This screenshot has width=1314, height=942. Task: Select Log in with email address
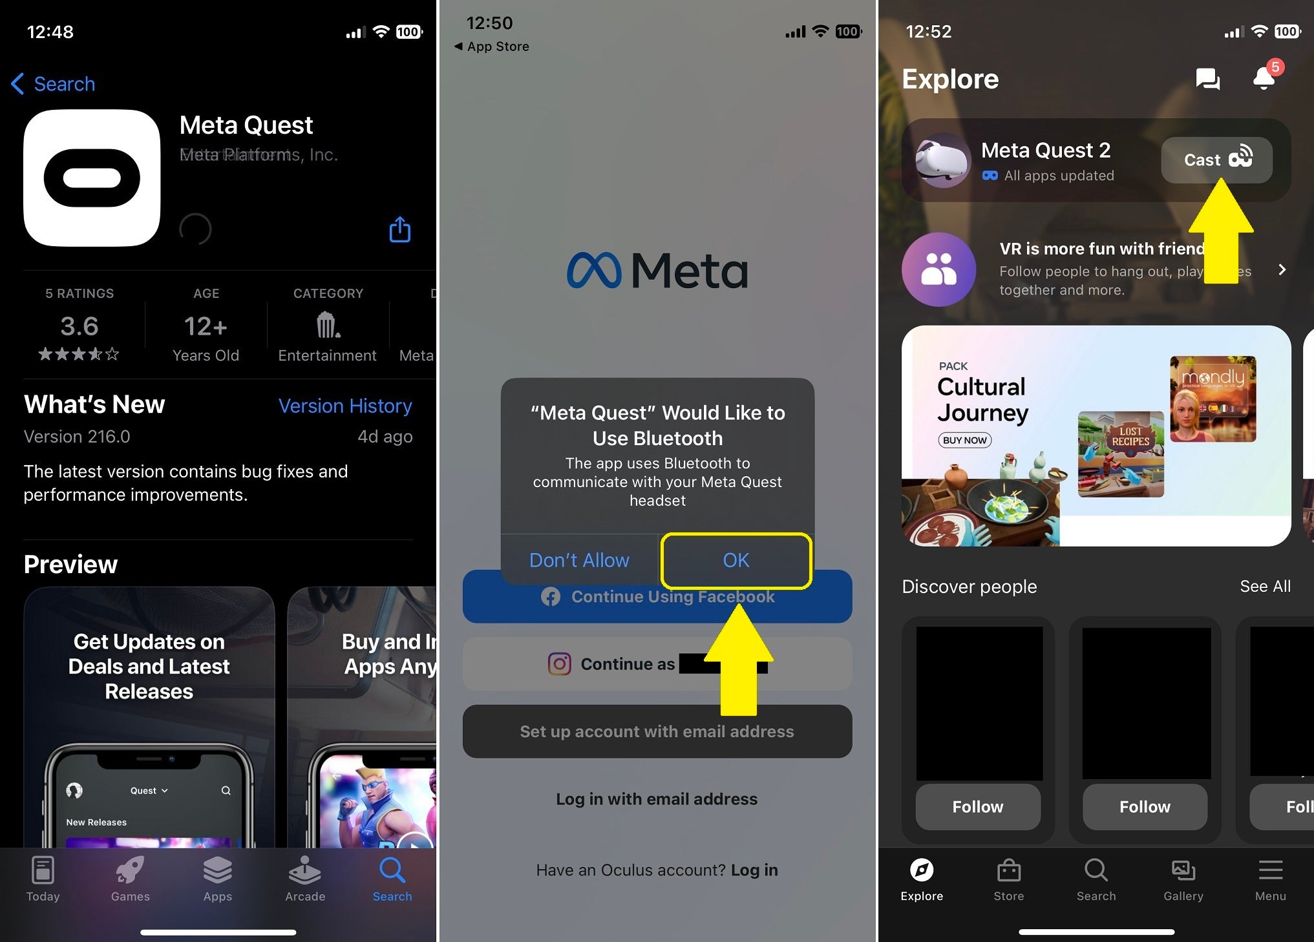[657, 799]
